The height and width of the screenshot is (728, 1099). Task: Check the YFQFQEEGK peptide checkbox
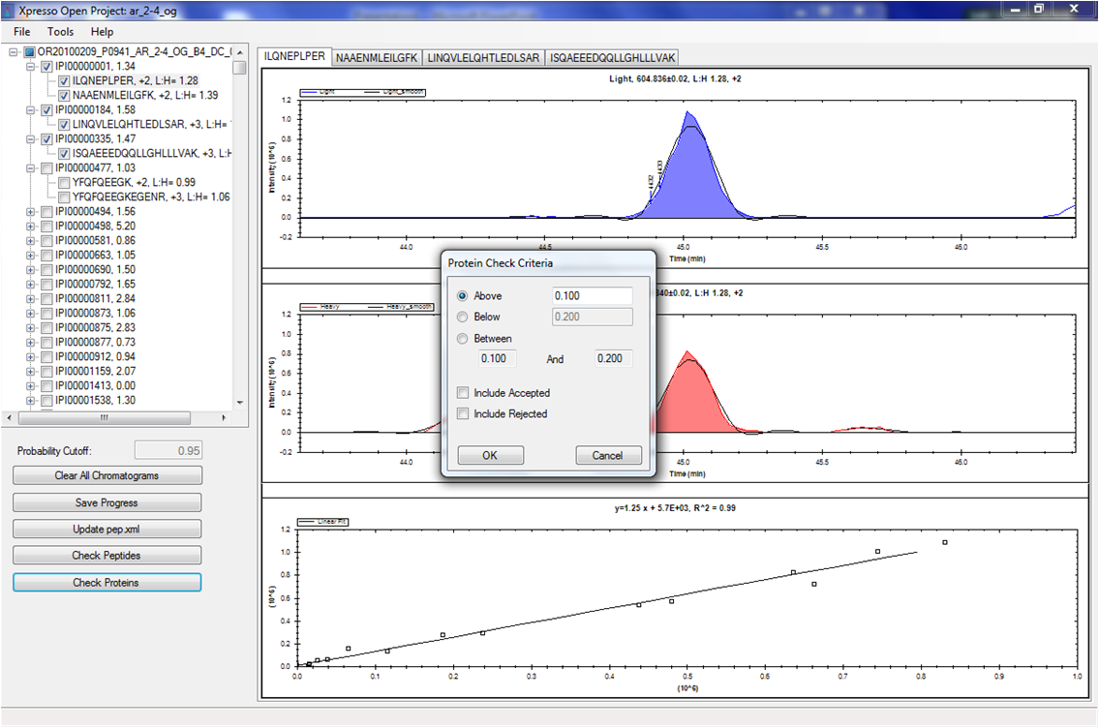64,182
